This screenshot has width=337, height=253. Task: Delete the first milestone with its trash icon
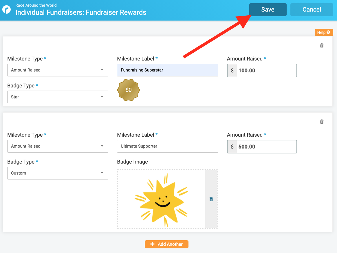click(322, 45)
